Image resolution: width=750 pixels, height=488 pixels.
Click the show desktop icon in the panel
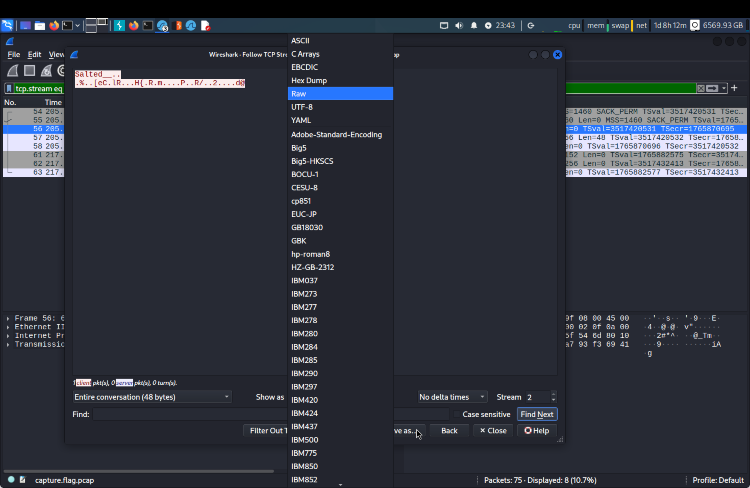click(25, 26)
